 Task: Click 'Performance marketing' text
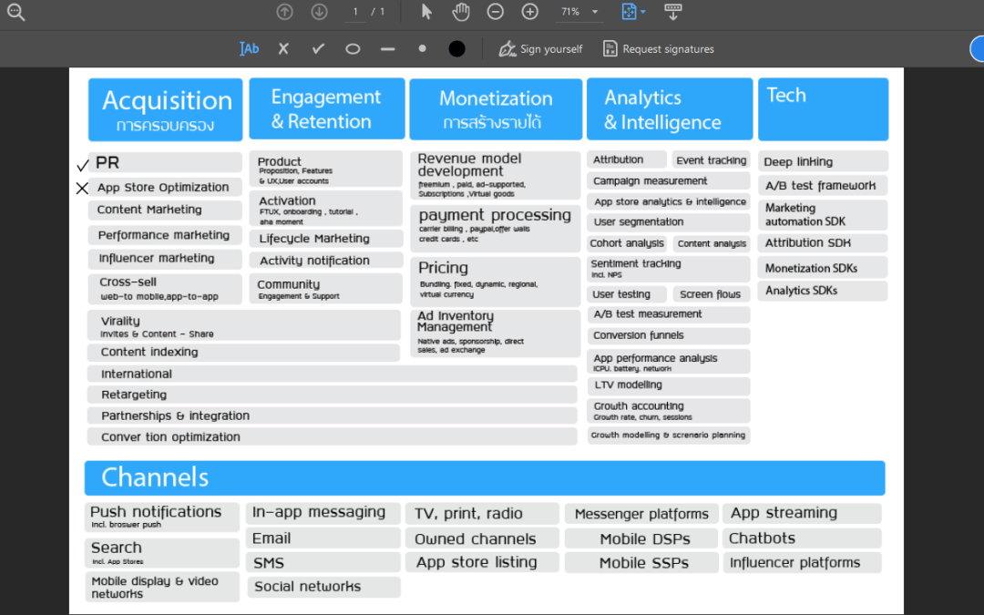pos(164,235)
